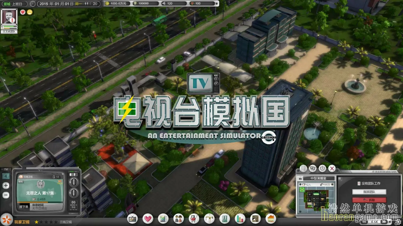Click the staff management people icon
Viewport: 403px width, 226px height.
tap(178, 218)
